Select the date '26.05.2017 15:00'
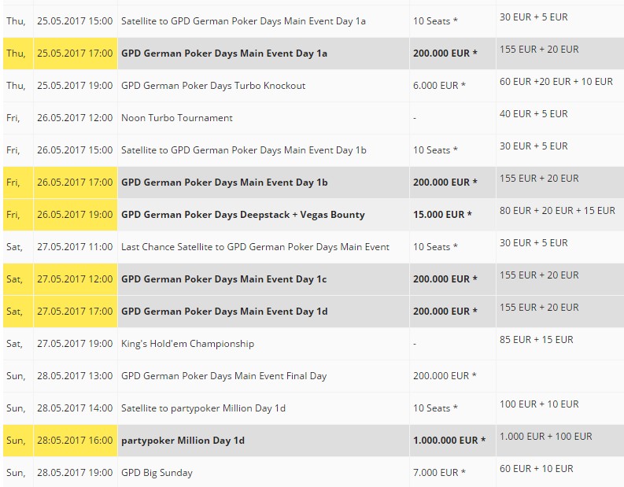The image size is (624, 487). pos(75,150)
